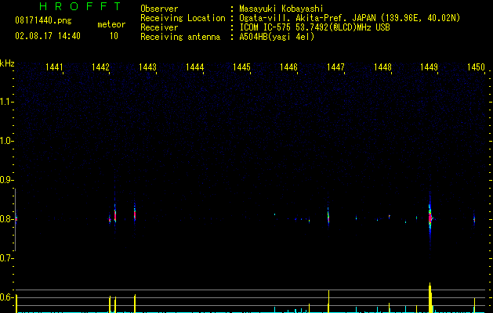The width and height of the screenshot is (493, 313).
Task: Click the 0.7 kHz frequency label
Action: (x=6, y=258)
